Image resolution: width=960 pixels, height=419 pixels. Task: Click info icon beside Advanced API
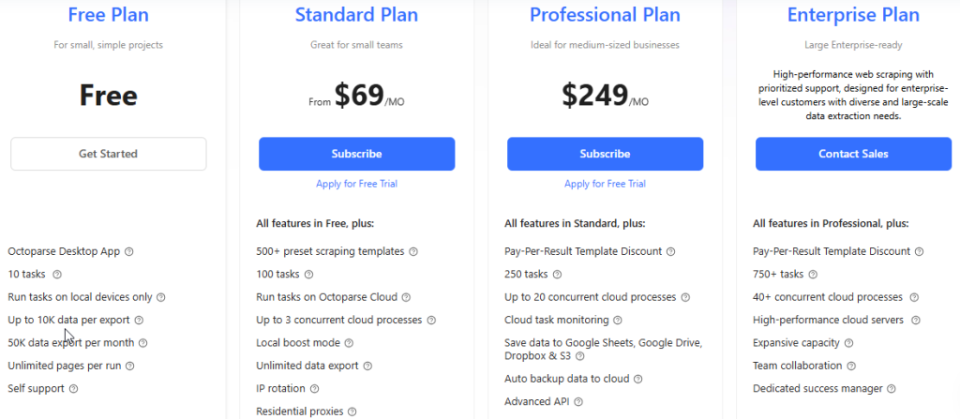pyautogui.click(x=578, y=402)
